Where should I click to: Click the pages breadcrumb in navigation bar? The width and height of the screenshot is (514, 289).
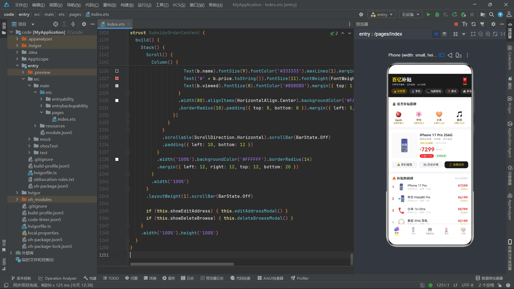pos(75,14)
